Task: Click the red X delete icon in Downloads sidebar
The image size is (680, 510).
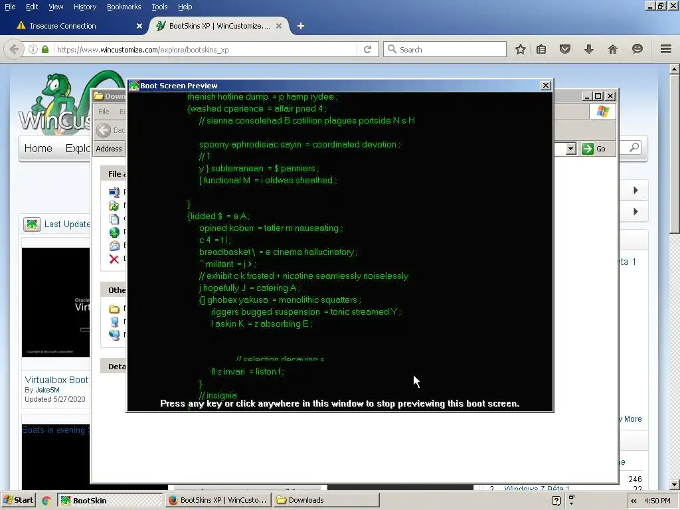Action: click(114, 260)
